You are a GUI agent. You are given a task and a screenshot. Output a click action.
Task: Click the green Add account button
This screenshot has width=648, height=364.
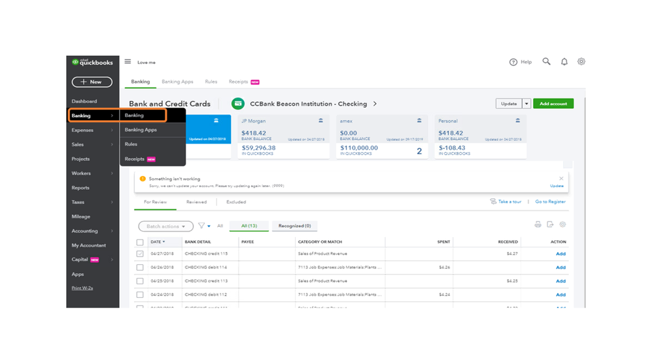tap(553, 104)
